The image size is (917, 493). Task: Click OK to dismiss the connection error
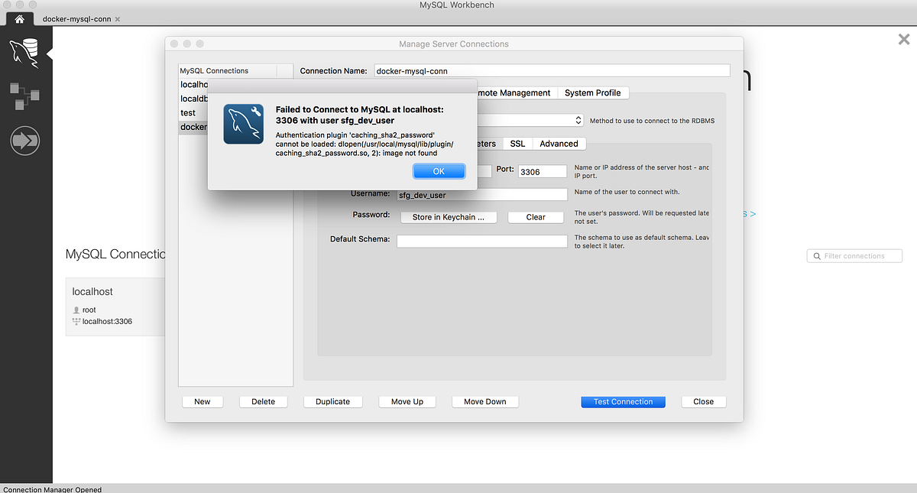(439, 171)
